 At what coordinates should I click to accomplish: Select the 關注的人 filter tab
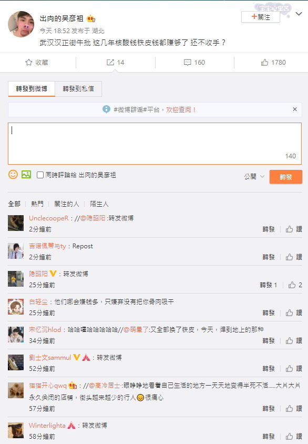pos(66,204)
